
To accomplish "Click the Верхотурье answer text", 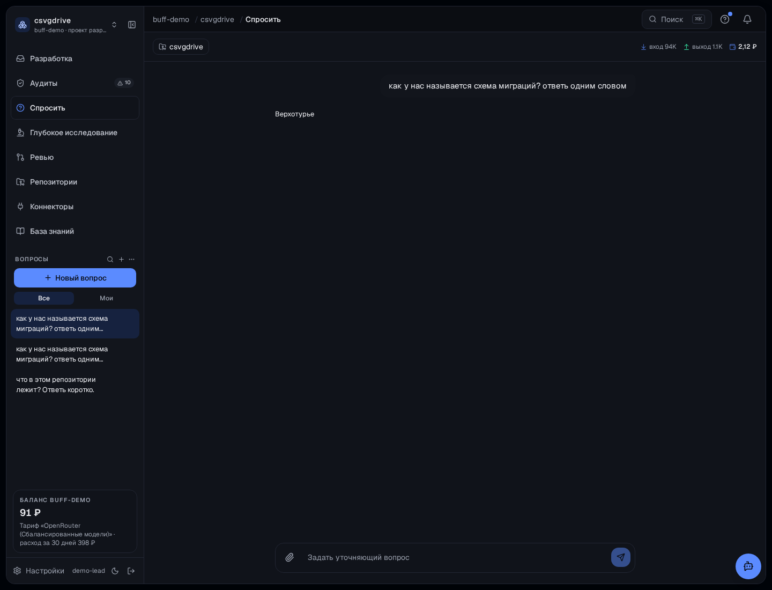I will (x=294, y=114).
